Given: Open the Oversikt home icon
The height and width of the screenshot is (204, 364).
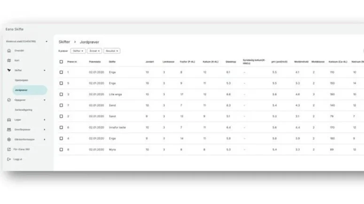Looking at the screenshot, I should click(x=9, y=51).
